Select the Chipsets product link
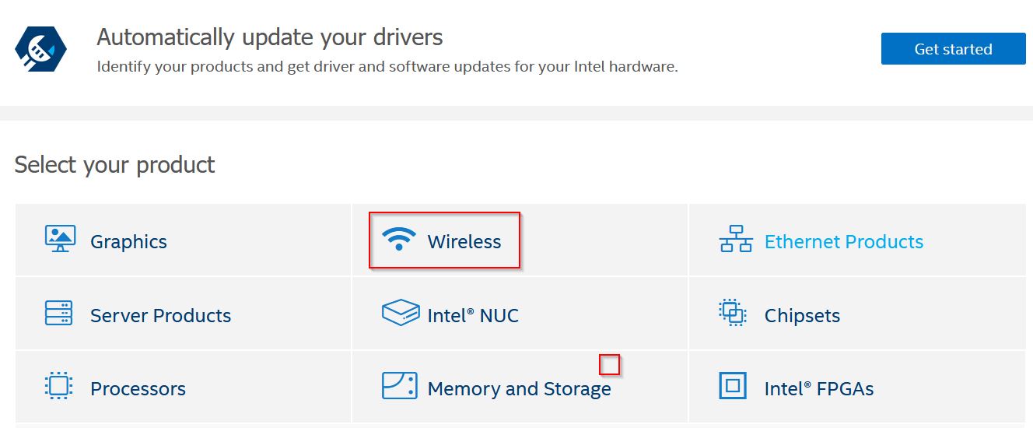Screen dimensions: 1033x428 pos(802,315)
